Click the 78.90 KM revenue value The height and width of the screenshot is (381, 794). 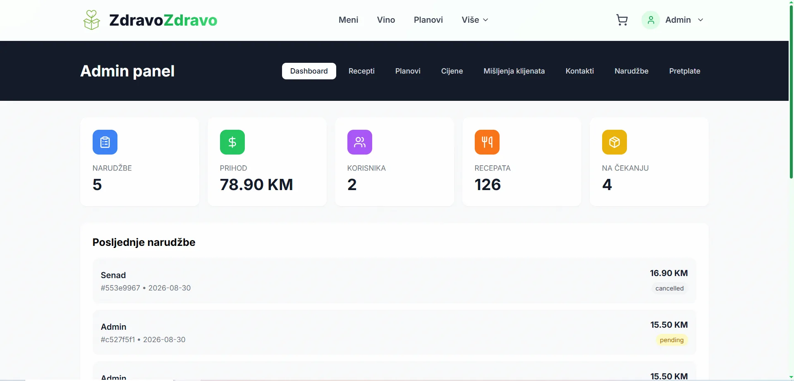(256, 185)
